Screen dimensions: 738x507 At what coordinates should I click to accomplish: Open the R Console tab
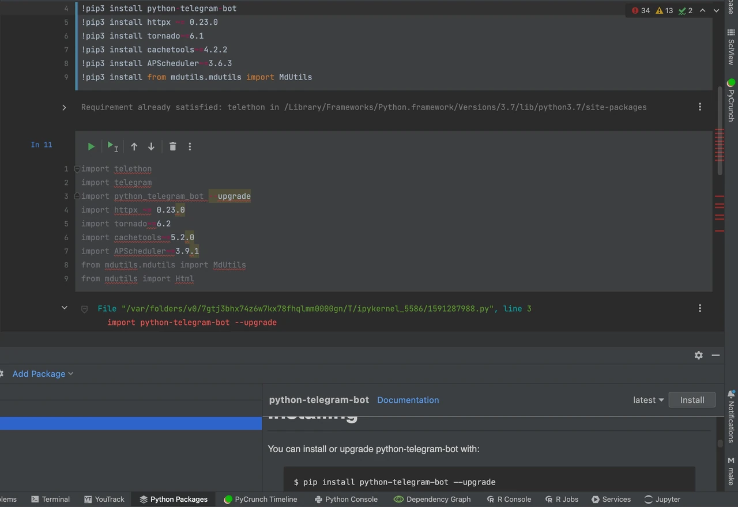point(509,500)
